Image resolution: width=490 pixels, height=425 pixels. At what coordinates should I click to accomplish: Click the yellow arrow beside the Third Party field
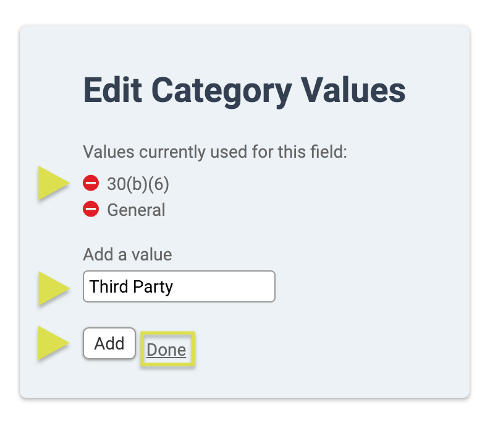point(53,288)
